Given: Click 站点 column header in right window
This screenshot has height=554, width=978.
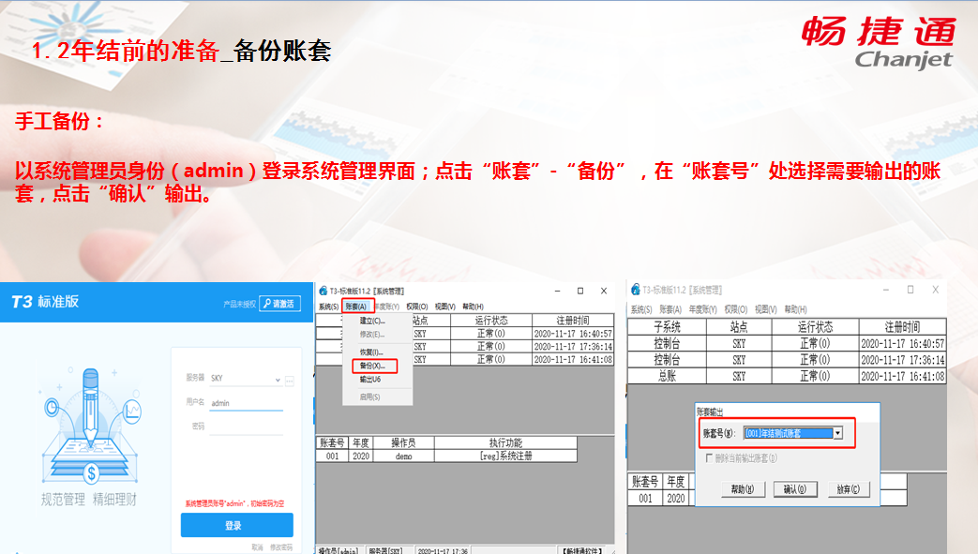Looking at the screenshot, I should pos(739,327).
